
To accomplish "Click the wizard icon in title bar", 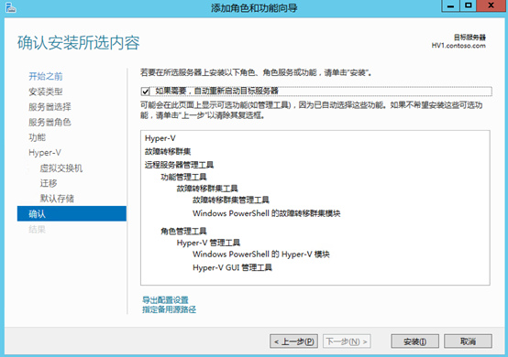I will pos(11,7).
